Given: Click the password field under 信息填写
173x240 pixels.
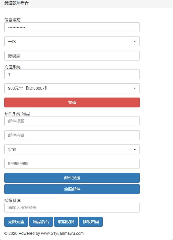Looking at the screenshot, I should [72, 27].
